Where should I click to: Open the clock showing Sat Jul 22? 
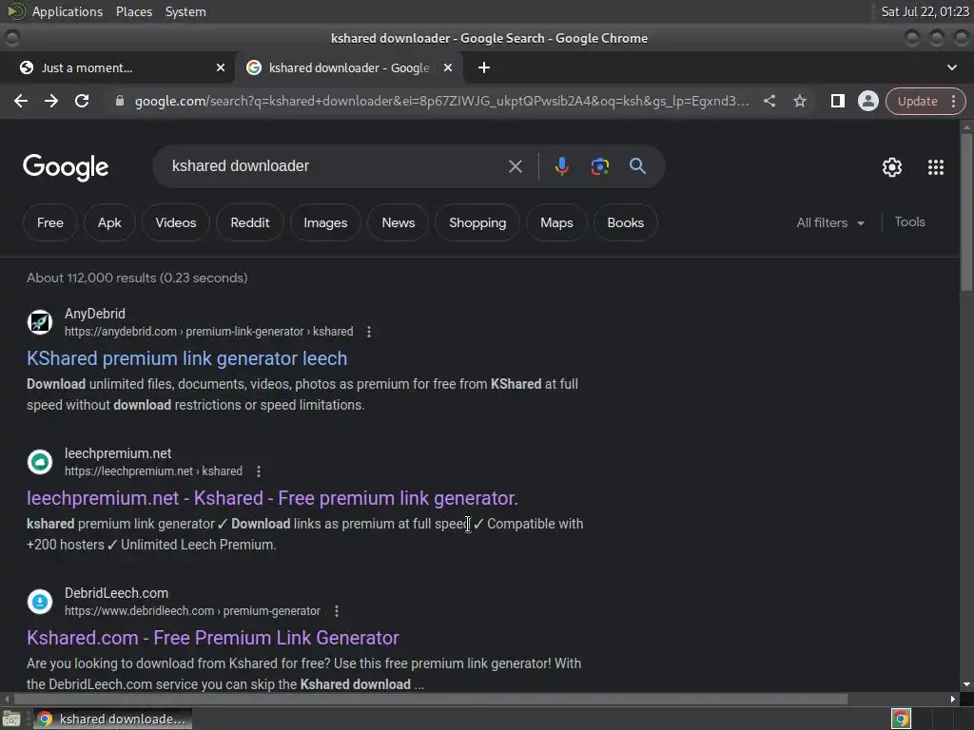click(925, 11)
